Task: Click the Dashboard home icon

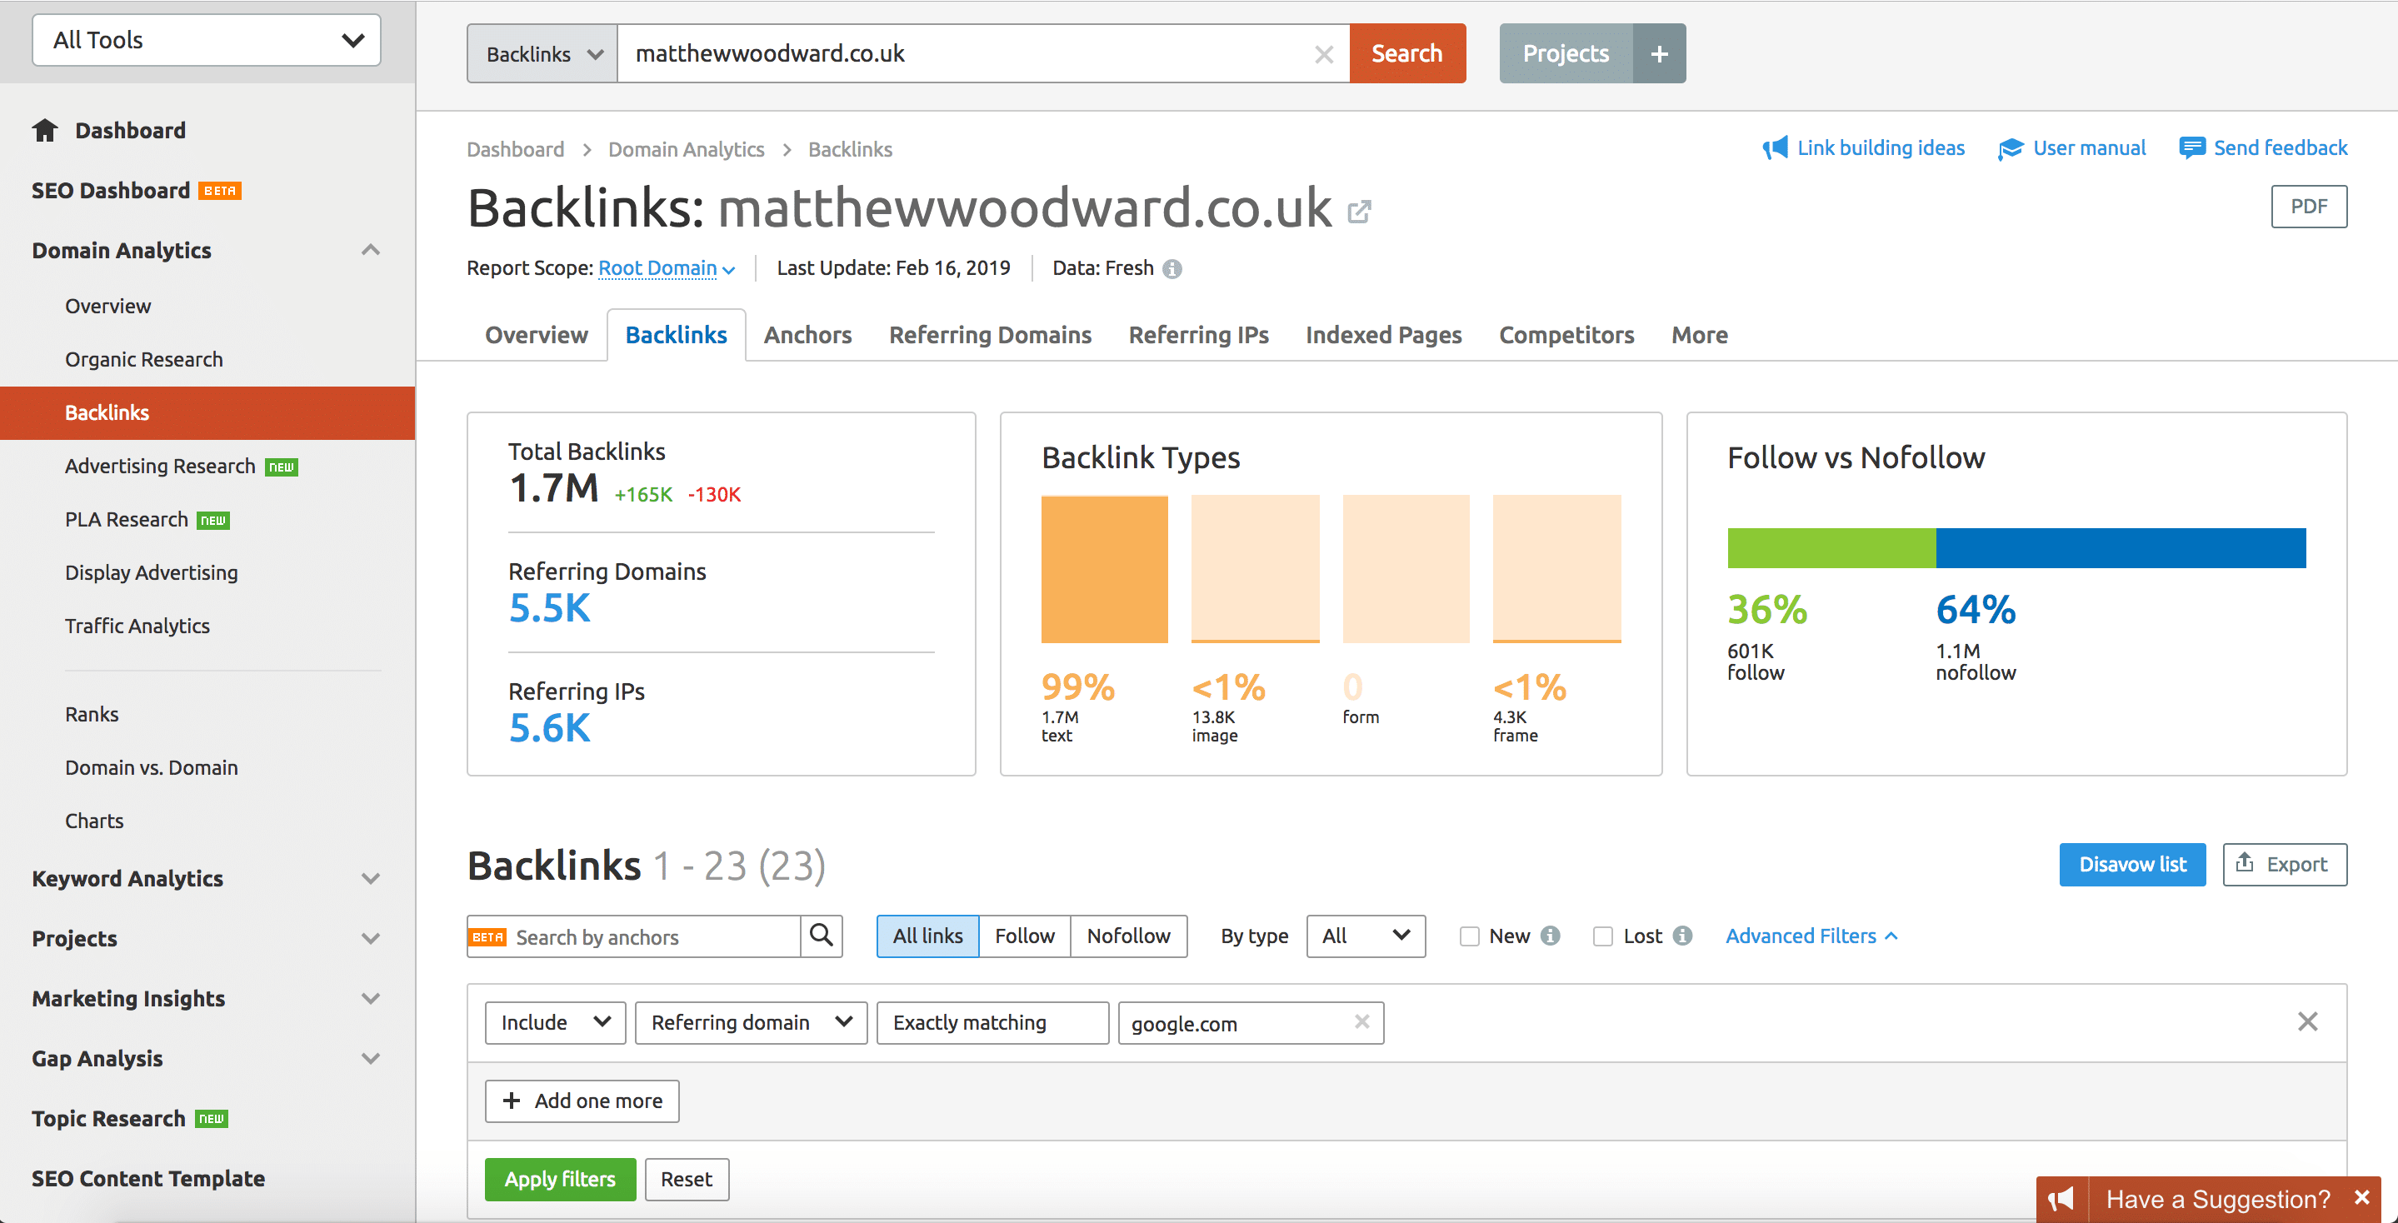Action: (45, 130)
